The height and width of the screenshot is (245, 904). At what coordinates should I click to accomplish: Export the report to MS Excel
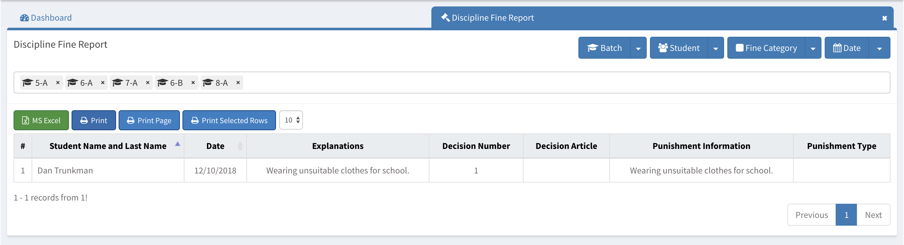41,120
